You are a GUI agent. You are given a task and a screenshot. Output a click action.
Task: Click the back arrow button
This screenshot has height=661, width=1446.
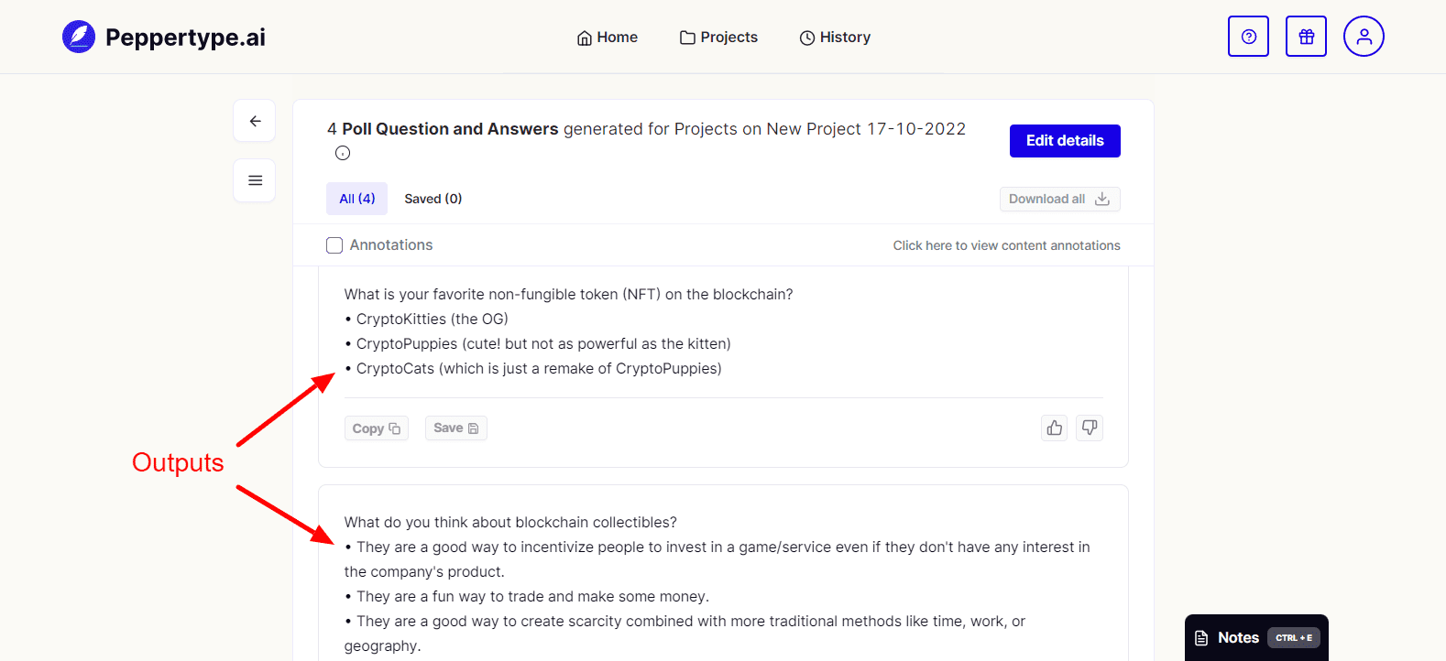tap(255, 121)
